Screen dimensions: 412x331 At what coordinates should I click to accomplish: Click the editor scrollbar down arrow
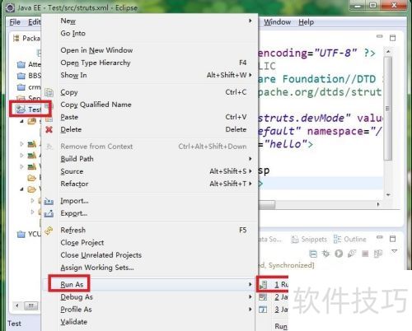[388, 194]
